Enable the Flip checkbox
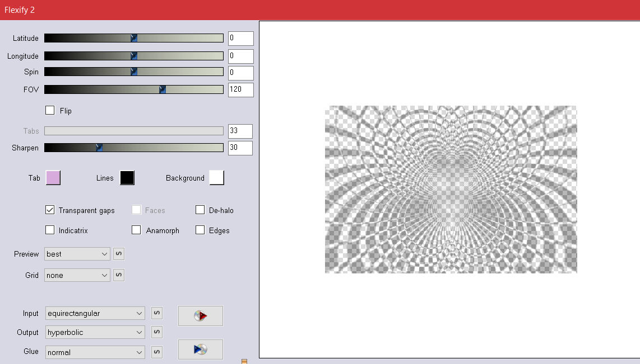This screenshot has width=640, height=364. click(x=50, y=111)
